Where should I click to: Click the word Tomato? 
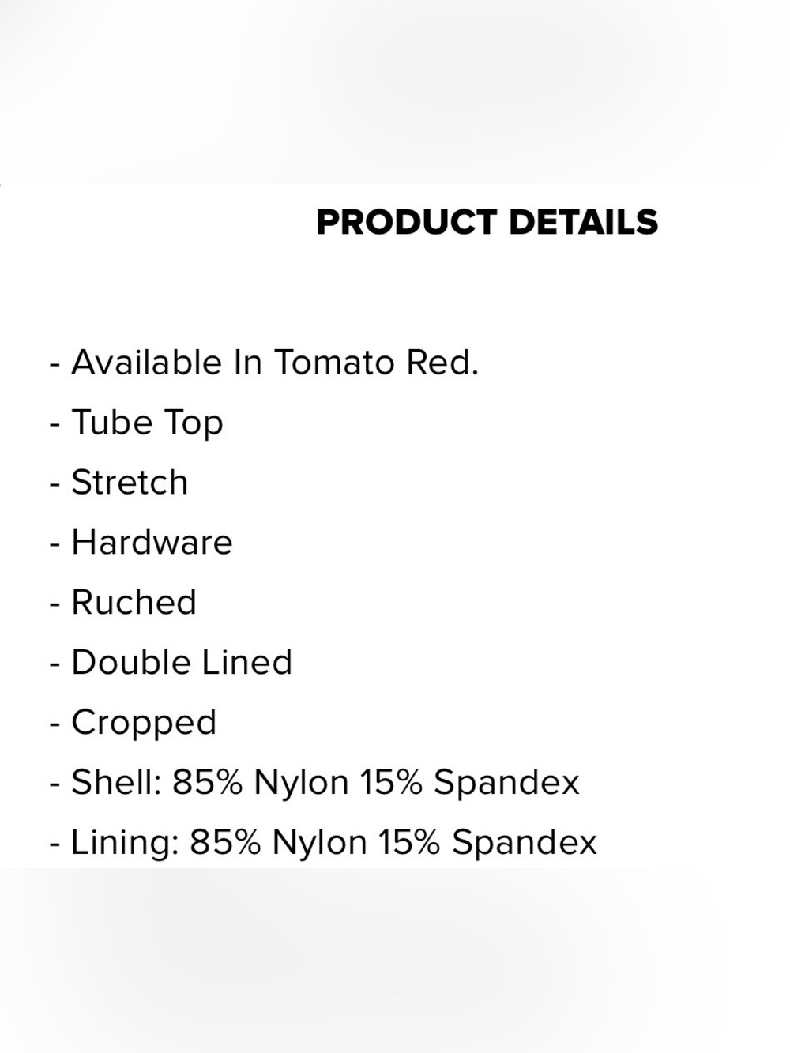(x=334, y=363)
